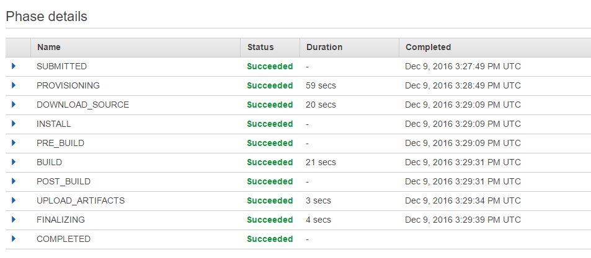Expand the POST_BUILD phase arrow
591x258 pixels.
[14, 181]
